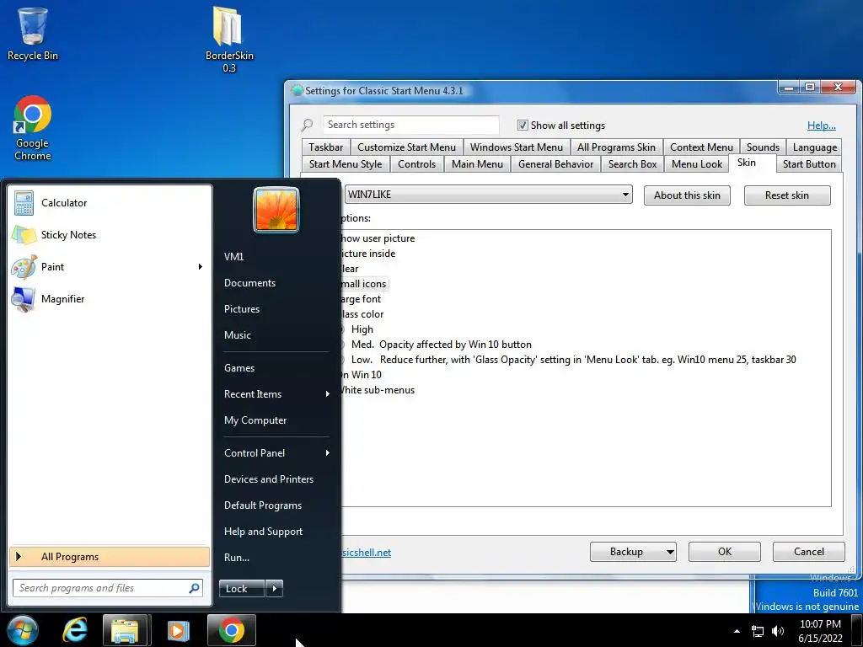Select the Small icons skin option
The image size is (863, 647).
(x=363, y=284)
